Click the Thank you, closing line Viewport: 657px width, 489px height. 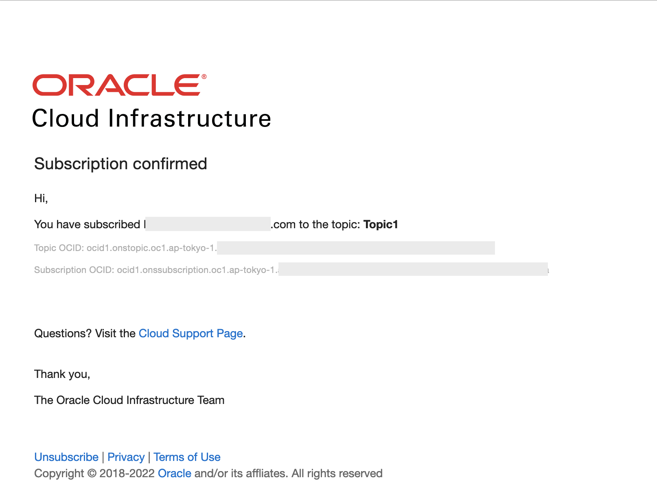(x=62, y=374)
